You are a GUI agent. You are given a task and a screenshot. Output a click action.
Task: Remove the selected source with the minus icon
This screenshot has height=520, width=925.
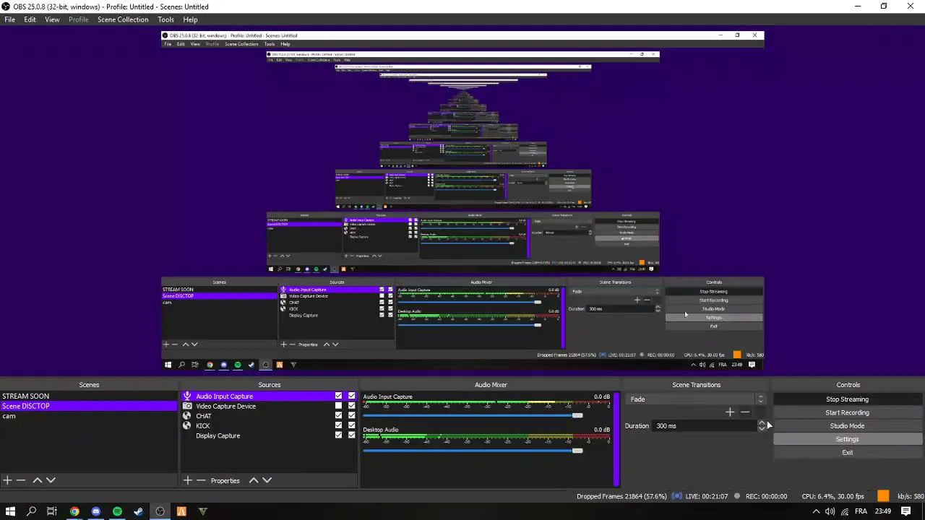pyautogui.click(x=201, y=480)
